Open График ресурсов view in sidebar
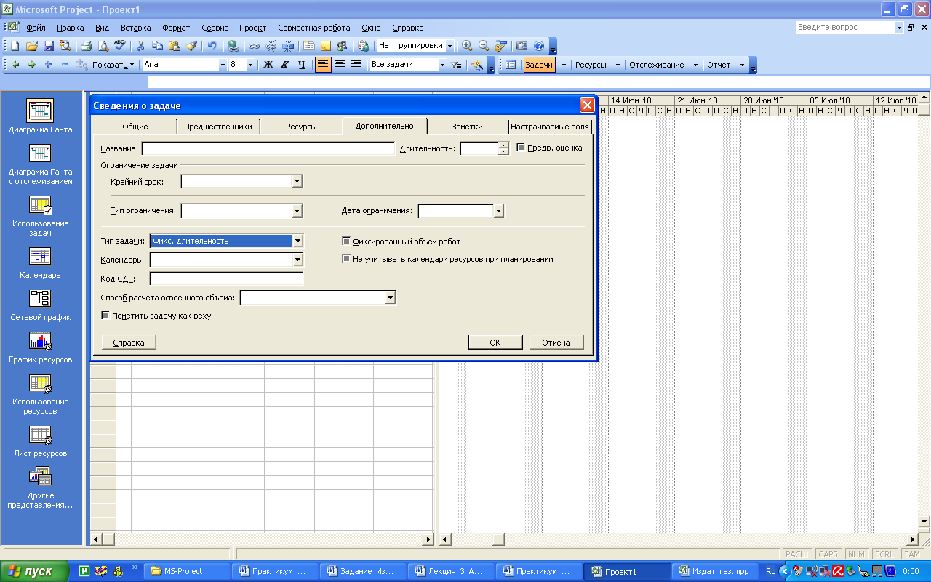This screenshot has height=582, width=931. click(x=40, y=347)
